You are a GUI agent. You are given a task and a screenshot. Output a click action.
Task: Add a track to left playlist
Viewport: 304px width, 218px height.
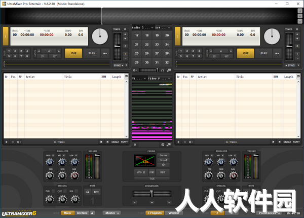point(7,142)
